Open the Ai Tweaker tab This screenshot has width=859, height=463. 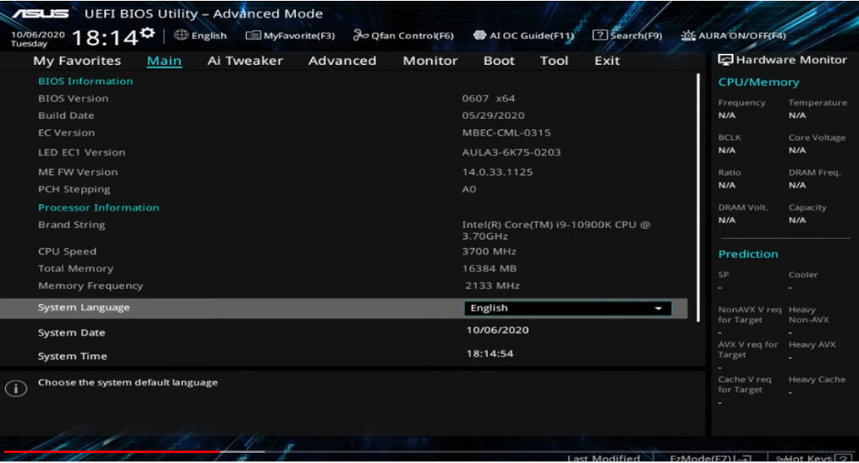[x=245, y=61]
